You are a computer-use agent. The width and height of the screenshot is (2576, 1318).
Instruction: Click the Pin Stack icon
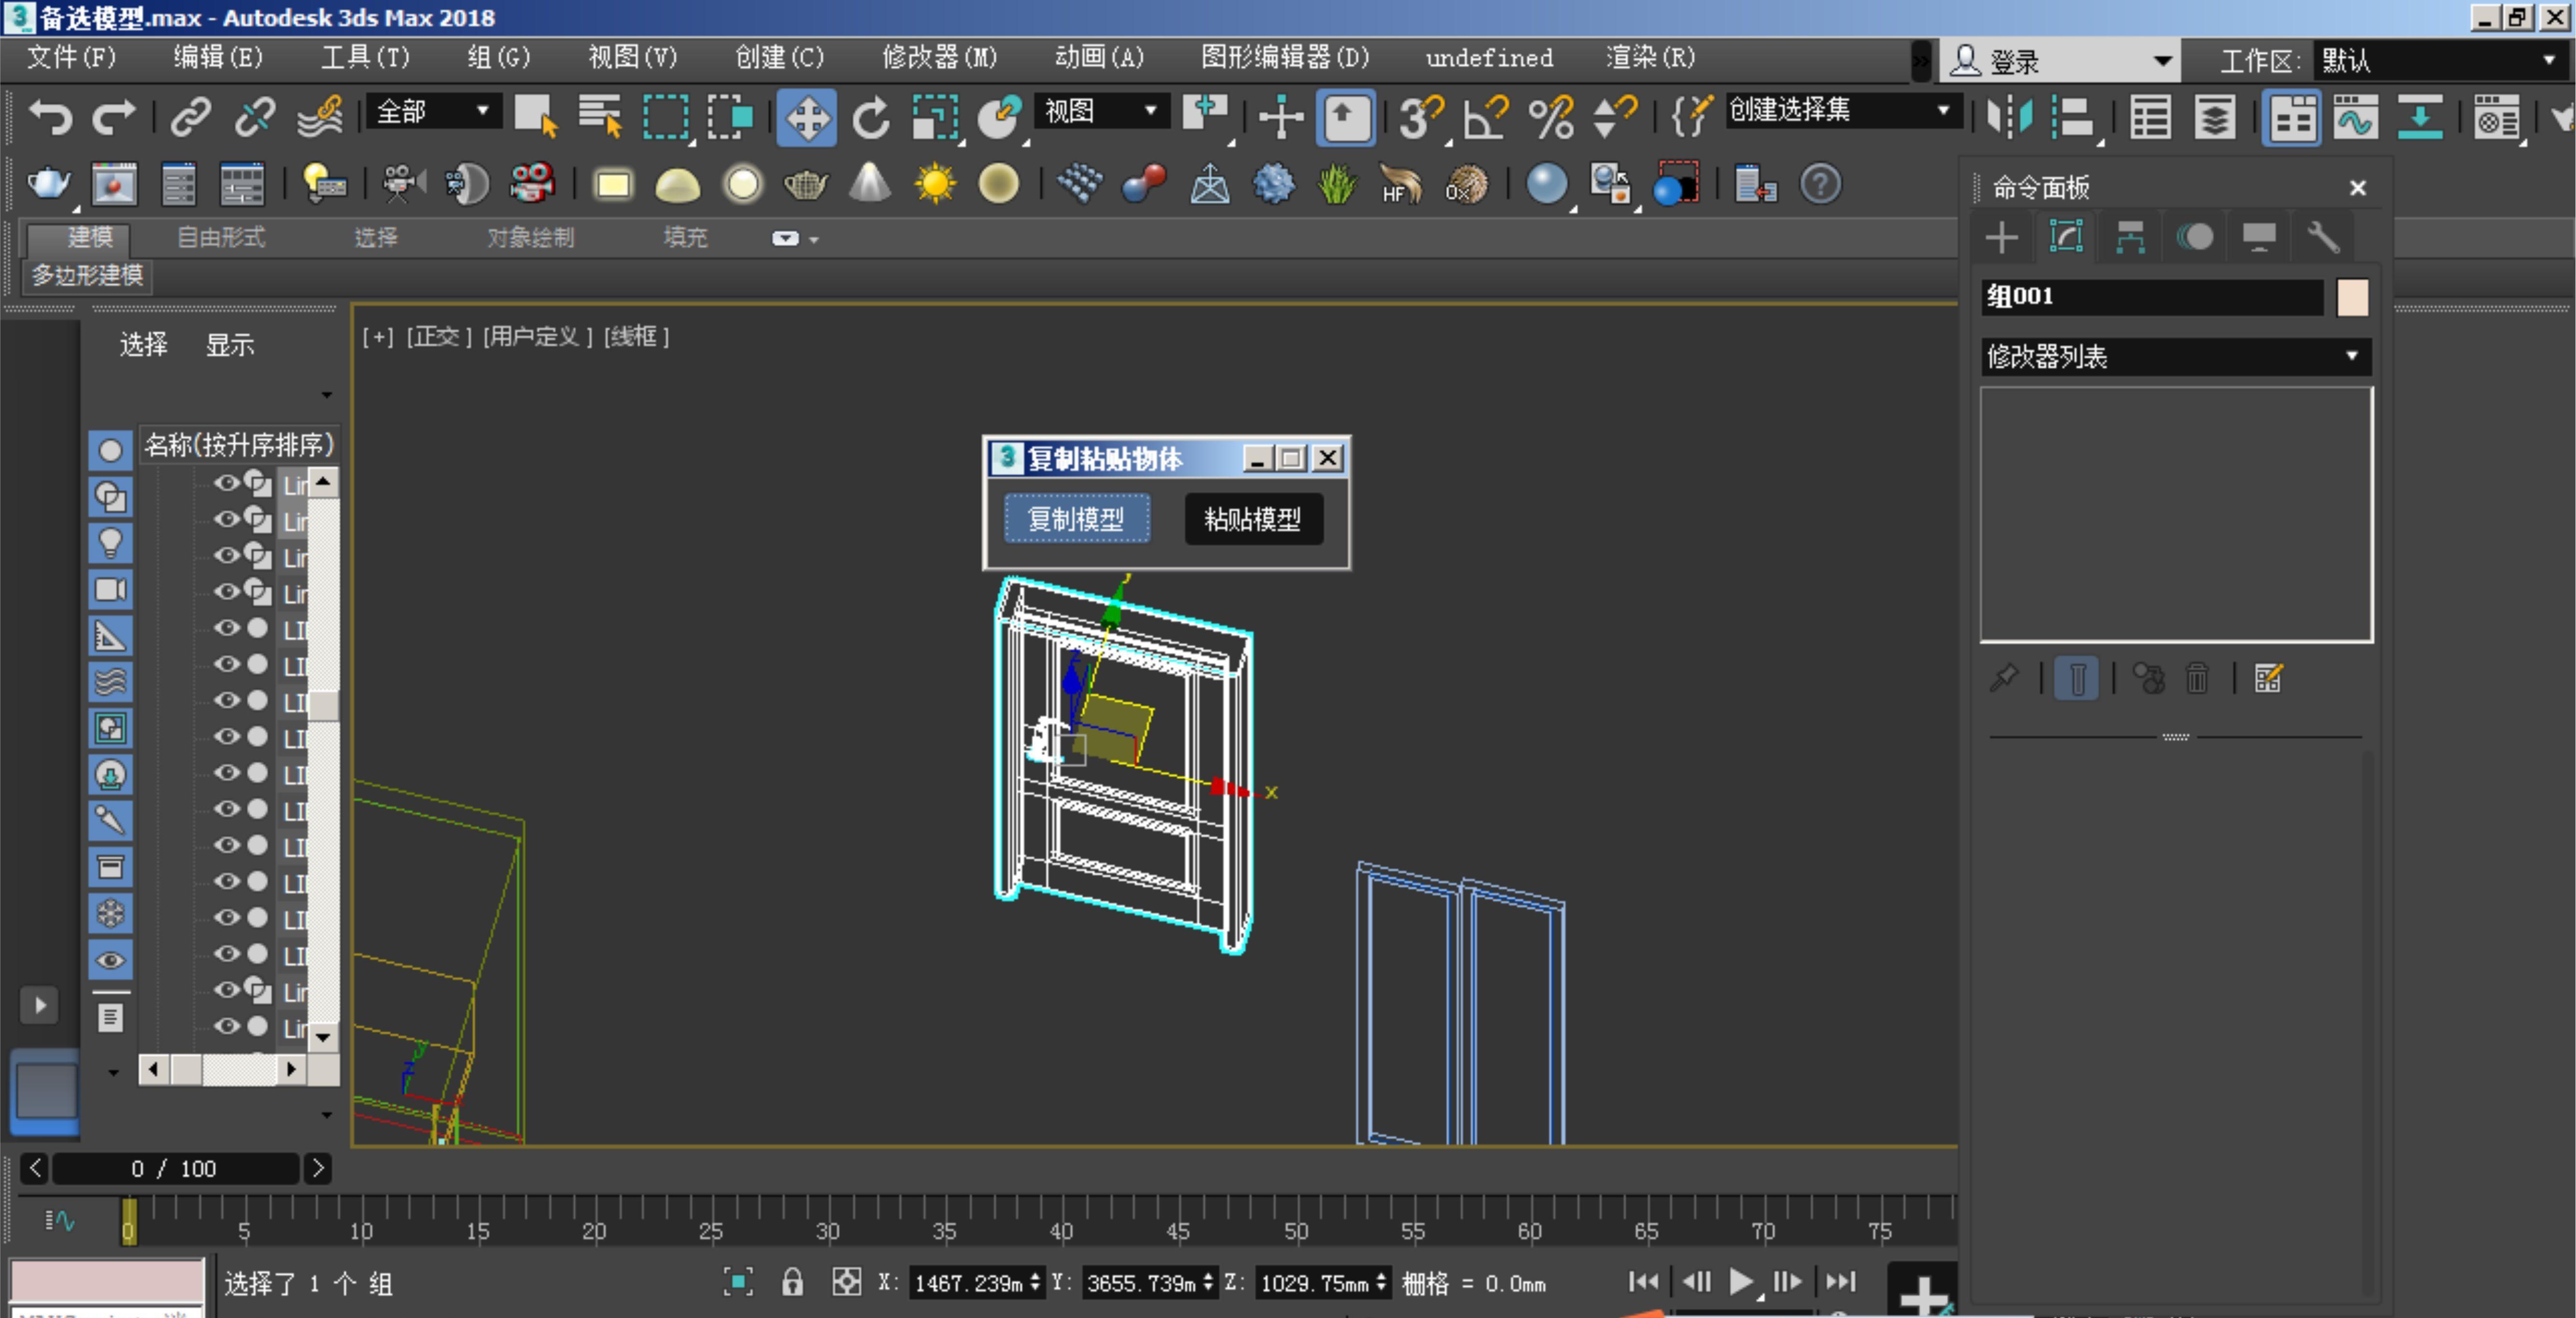tap(2004, 678)
